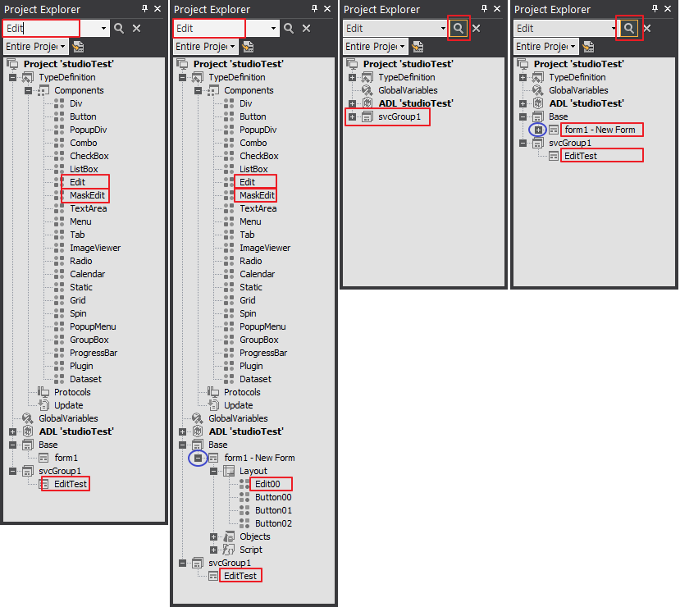
Task: Click the search magnifier icon in the third panel
Action: 459,28
